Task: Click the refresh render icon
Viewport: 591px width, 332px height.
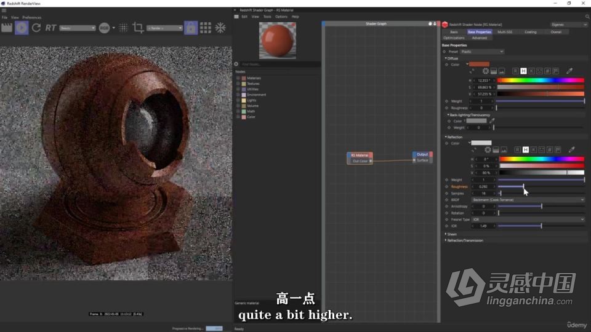Action: 36,28
